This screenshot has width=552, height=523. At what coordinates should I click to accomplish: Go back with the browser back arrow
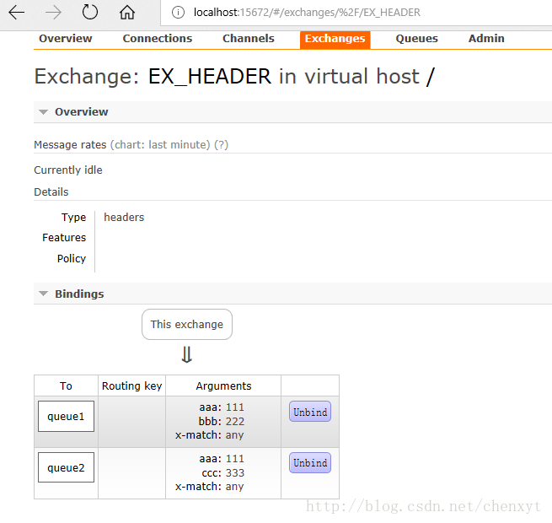17,13
